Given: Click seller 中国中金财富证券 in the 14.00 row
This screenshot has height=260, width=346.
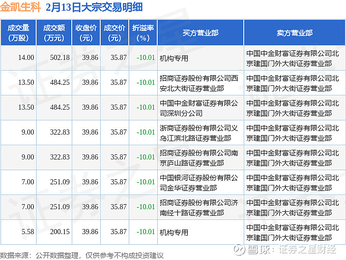Looking at the screenshot, I should (293, 58).
